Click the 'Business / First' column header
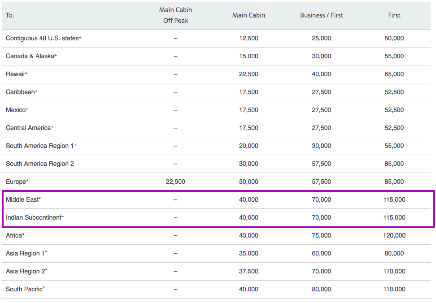 point(322,15)
